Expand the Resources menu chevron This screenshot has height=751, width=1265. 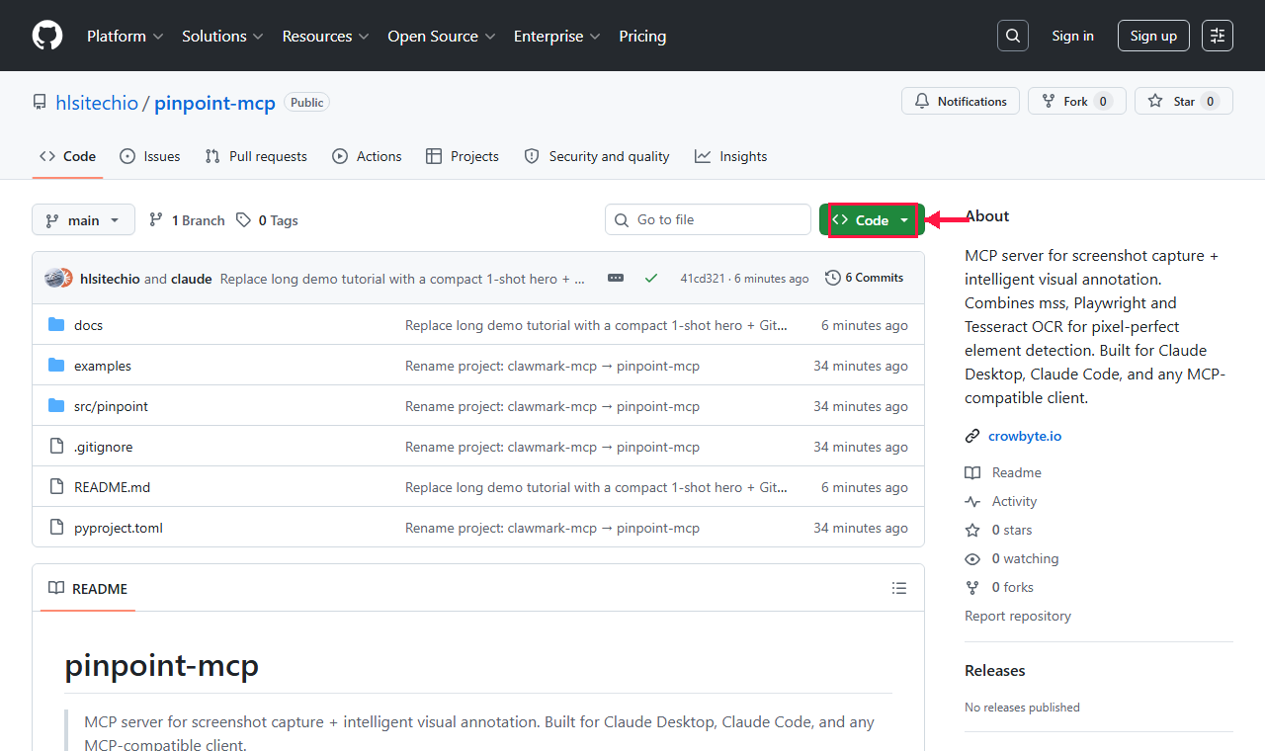tap(364, 37)
